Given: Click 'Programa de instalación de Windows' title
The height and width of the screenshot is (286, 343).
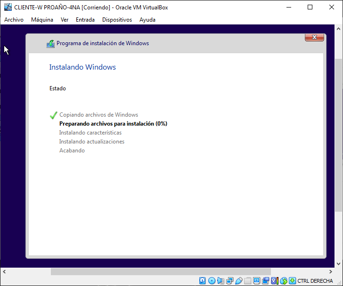Looking at the screenshot, I should (x=103, y=43).
